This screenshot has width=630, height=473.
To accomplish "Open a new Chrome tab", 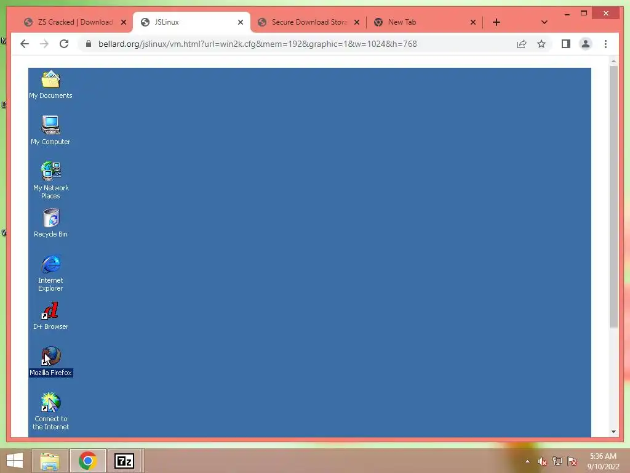I will 496,22.
